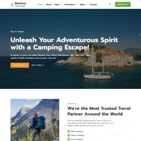Click the arrow icon beside How It Works

[x=43, y=65]
